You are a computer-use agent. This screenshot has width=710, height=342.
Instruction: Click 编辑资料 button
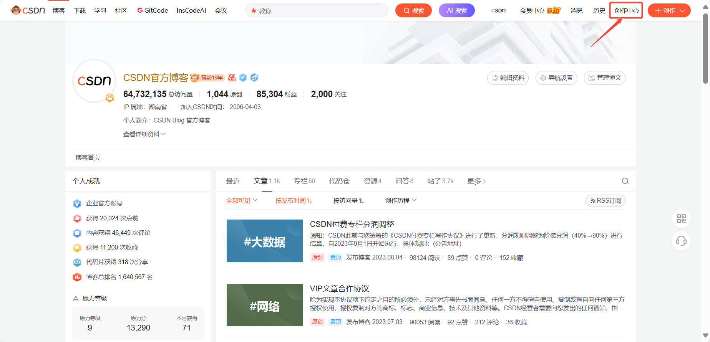pos(508,78)
